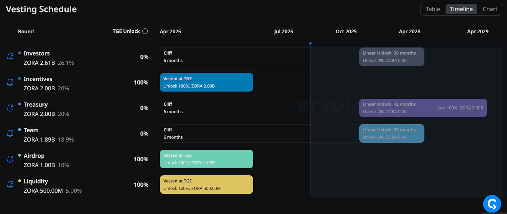Click the ZORA 1.89B allocation amount
The width and height of the screenshot is (507, 214).
[x=39, y=139]
